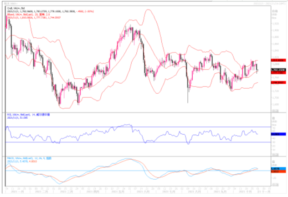Click the RSI indicator legend in the middle panel

pos(24,114)
